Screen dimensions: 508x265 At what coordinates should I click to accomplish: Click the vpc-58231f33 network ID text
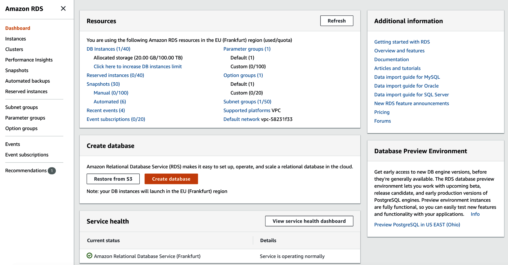pos(276,119)
